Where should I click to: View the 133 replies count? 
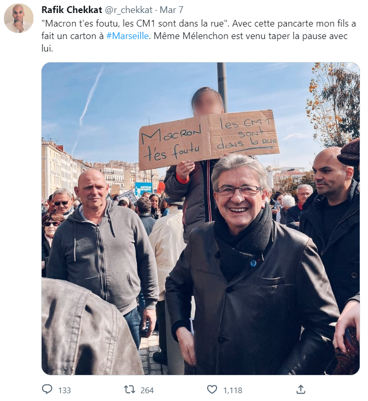65,390
